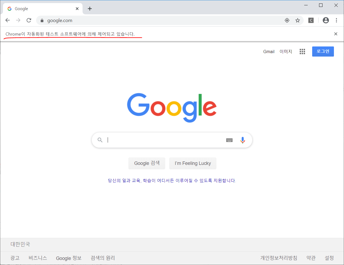
Task: Open the 이미지 link
Action: [286, 52]
